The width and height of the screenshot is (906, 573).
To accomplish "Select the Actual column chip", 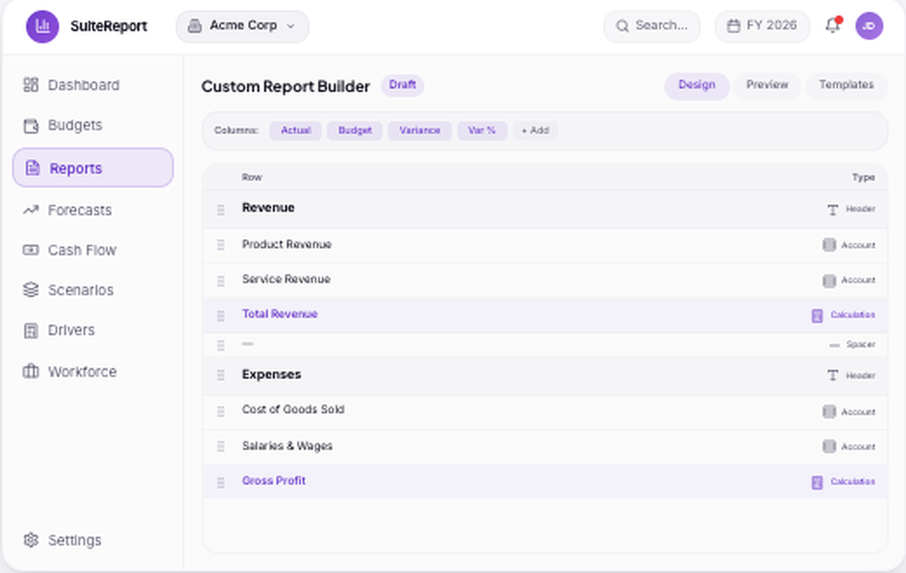I will [296, 130].
